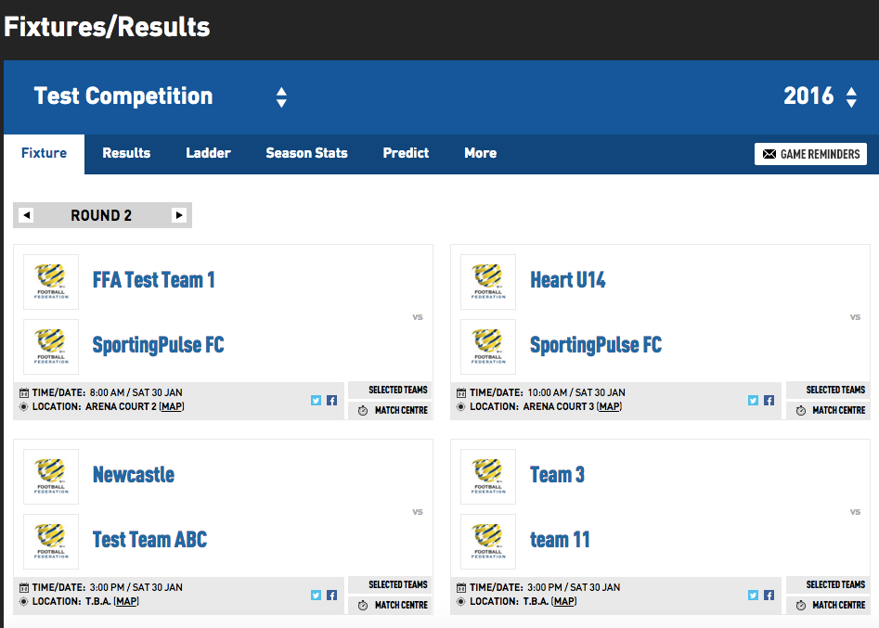Open Match Centre for Team 3 match
The height and width of the screenshot is (628, 879).
pyautogui.click(x=828, y=606)
